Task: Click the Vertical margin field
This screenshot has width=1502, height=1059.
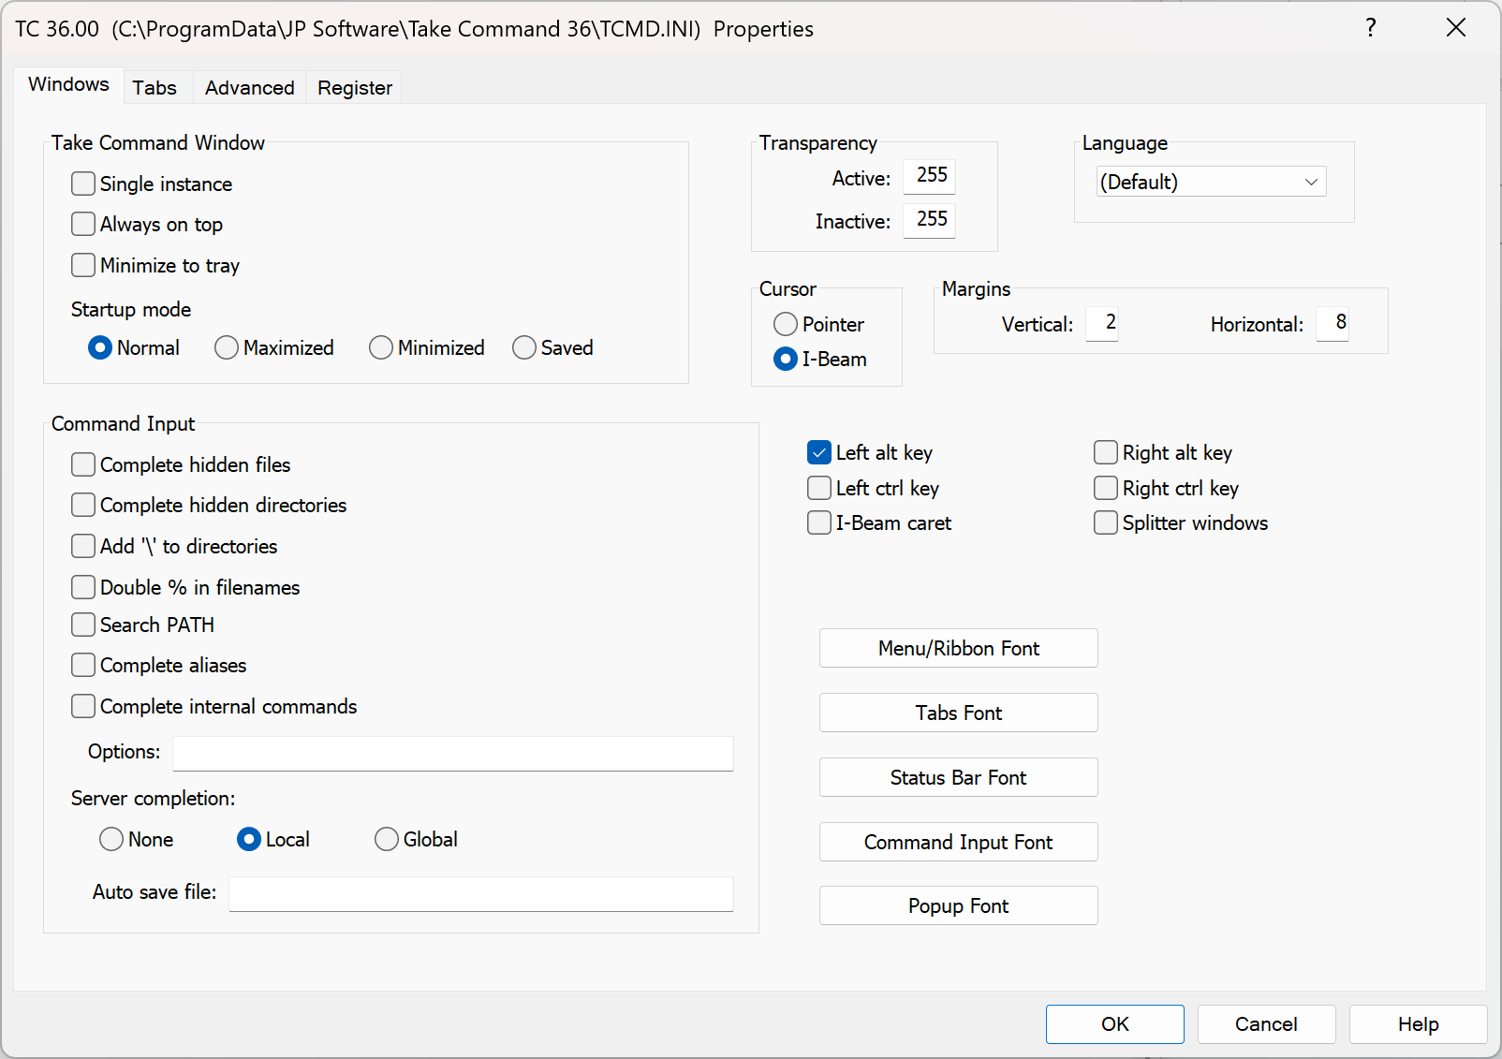Action: [x=1102, y=324]
